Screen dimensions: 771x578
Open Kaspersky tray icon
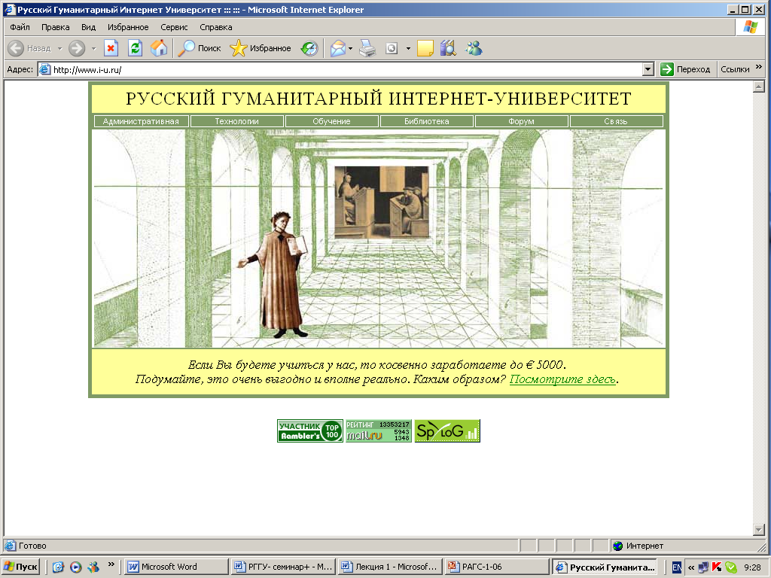coord(717,567)
